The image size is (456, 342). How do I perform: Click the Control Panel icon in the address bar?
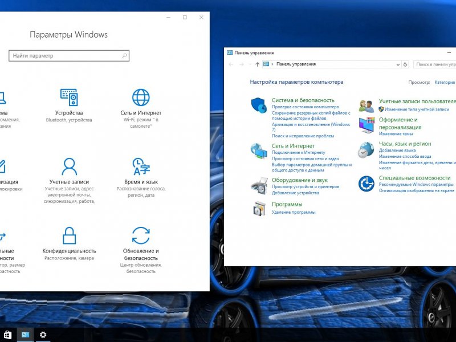click(x=266, y=64)
